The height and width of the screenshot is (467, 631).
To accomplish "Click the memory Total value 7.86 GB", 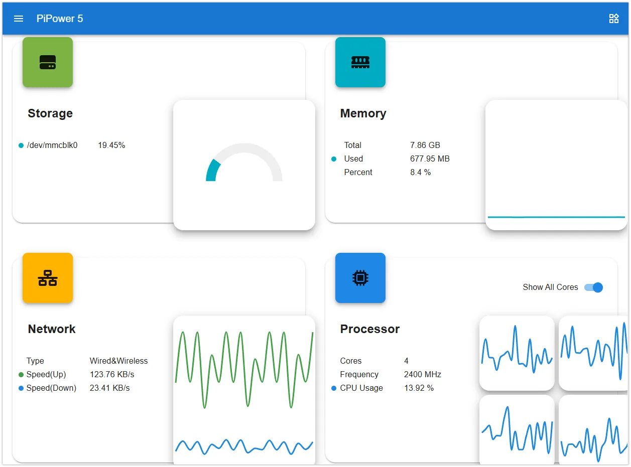I will [x=425, y=145].
